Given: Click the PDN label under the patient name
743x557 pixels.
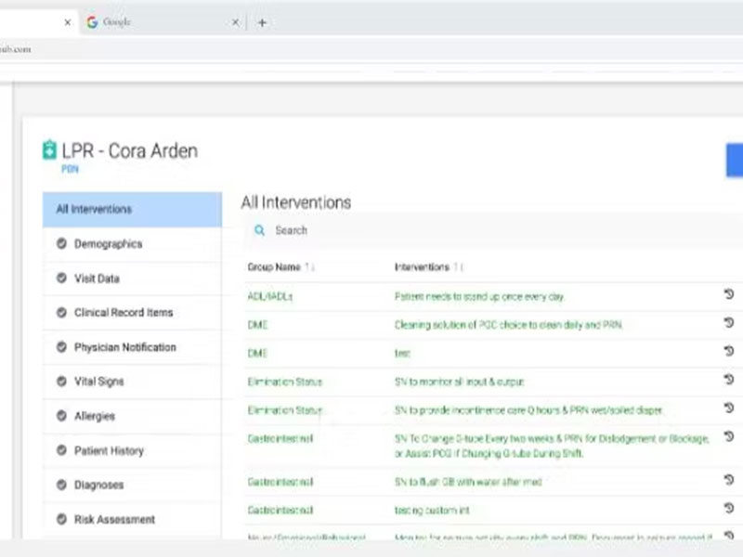Looking at the screenshot, I should (x=70, y=169).
